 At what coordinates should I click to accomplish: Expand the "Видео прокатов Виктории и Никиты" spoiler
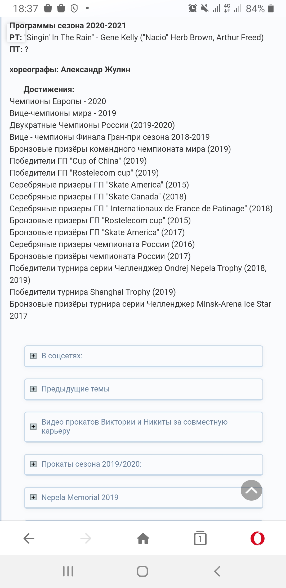point(144,427)
